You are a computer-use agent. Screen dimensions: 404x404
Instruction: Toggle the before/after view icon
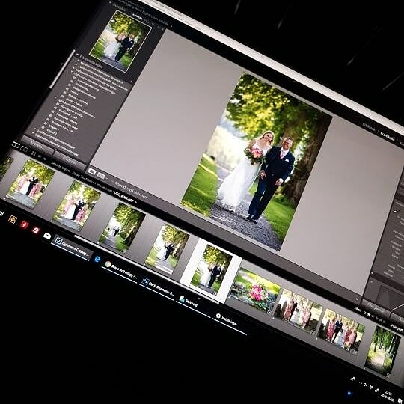[101, 176]
